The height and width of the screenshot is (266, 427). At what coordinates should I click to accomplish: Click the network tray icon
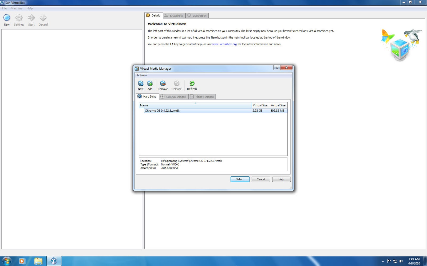pyautogui.click(x=395, y=261)
